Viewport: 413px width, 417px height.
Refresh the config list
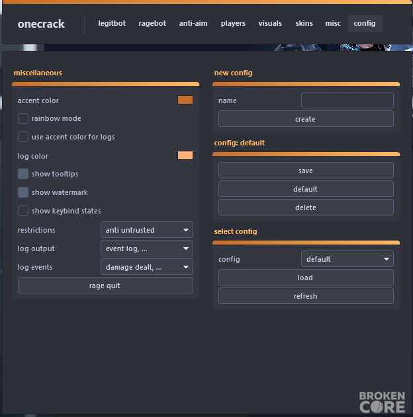(306, 295)
